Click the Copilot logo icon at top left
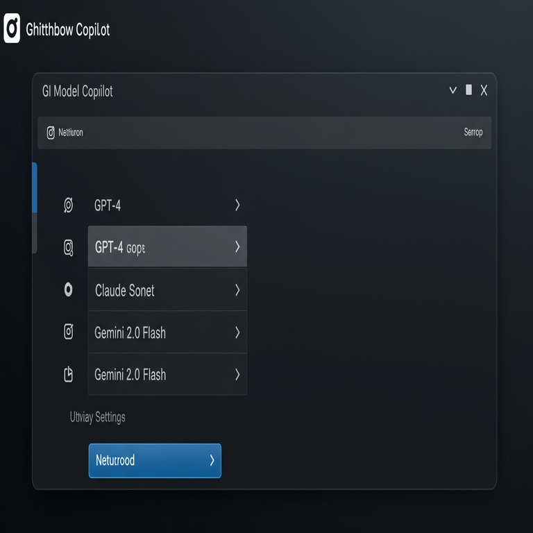Viewport: 533px width, 533px height. coord(12,28)
